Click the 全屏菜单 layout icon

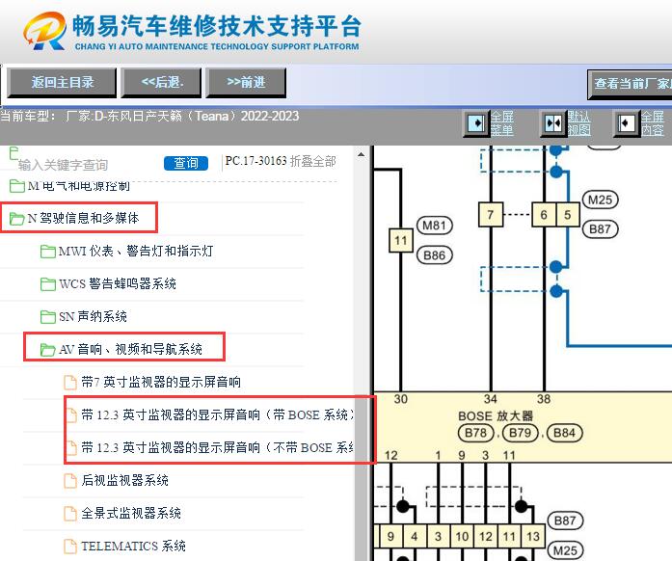[476, 123]
